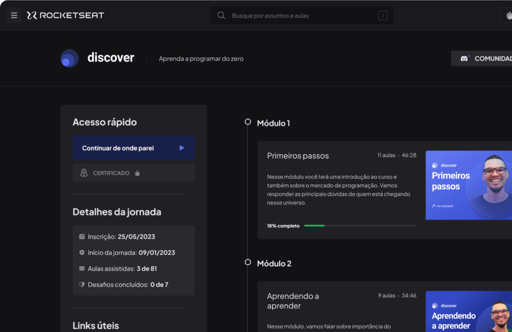
Task: Click the 18% completo progress bar
Action: coord(360,225)
